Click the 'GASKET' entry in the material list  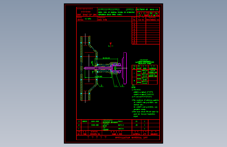click(106, 130)
